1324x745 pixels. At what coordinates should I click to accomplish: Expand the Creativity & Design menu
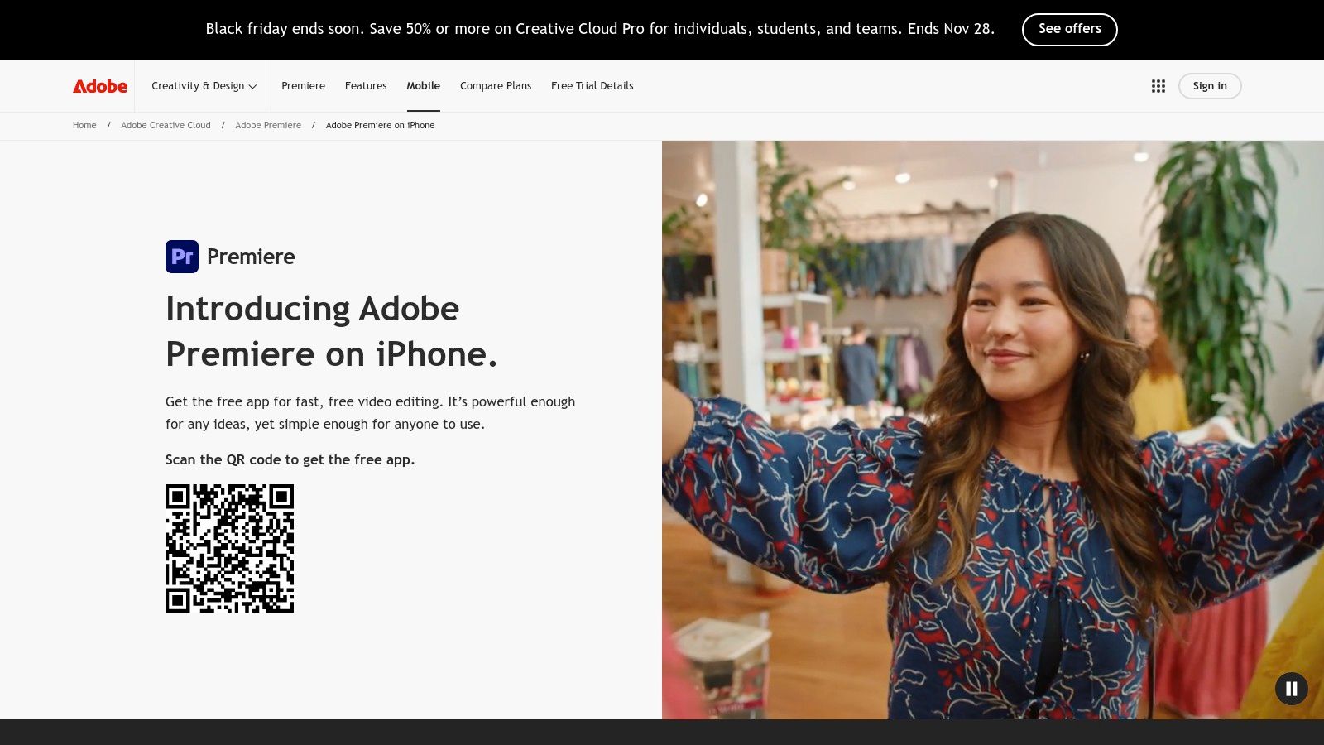198,85
